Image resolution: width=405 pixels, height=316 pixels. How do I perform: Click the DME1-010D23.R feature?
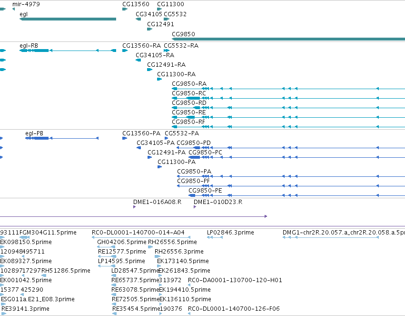point(195,207)
